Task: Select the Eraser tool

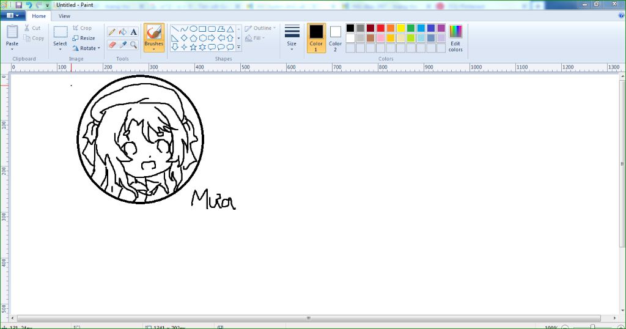Action: point(112,44)
